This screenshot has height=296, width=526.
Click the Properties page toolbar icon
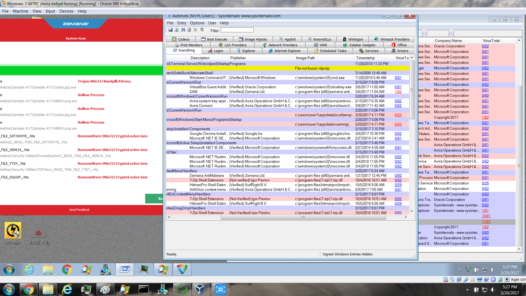[189, 30]
